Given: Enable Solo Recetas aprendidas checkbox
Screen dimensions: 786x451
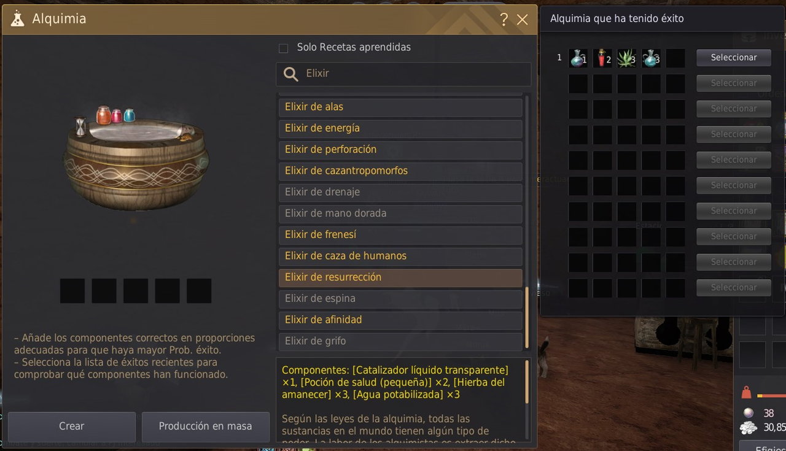Looking at the screenshot, I should 283,48.
